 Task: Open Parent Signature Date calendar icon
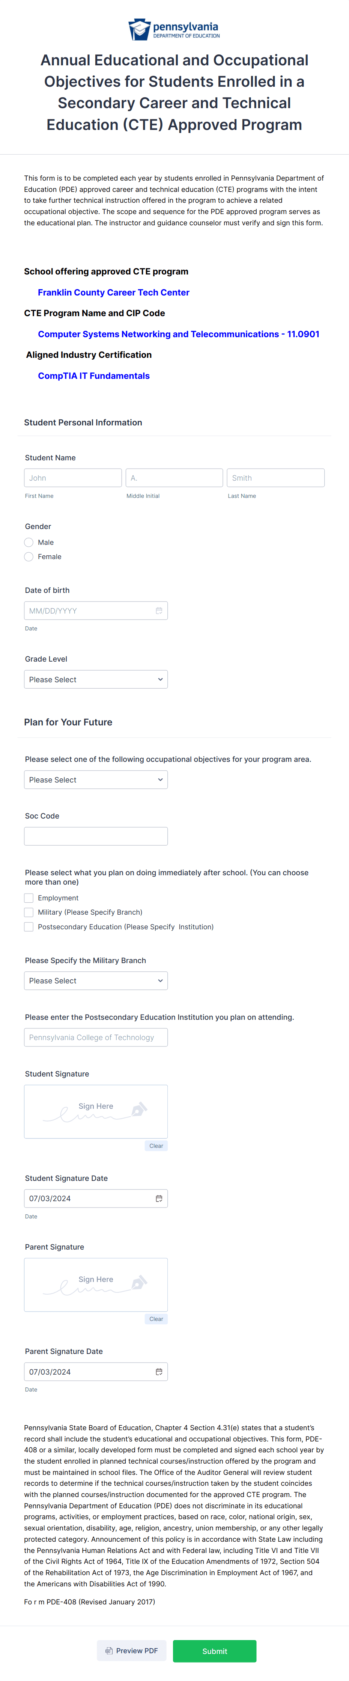click(158, 1371)
